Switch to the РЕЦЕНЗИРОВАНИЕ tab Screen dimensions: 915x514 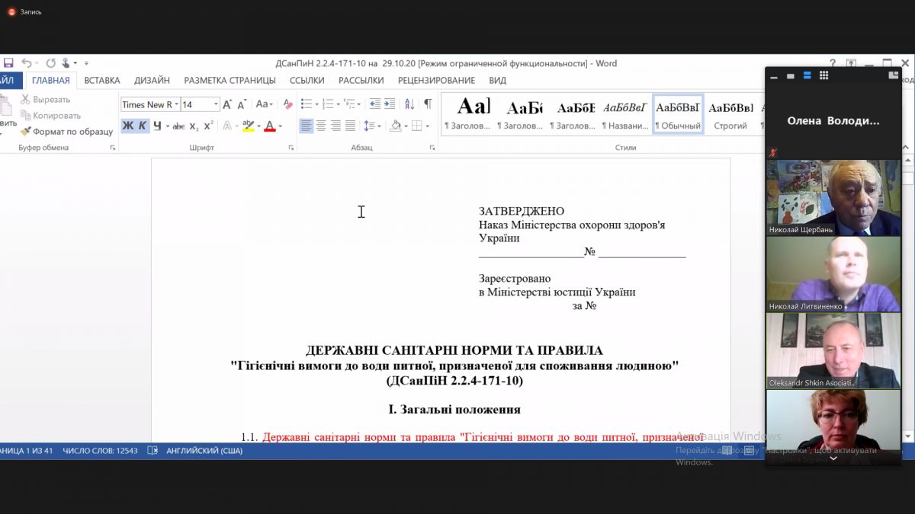click(x=436, y=80)
